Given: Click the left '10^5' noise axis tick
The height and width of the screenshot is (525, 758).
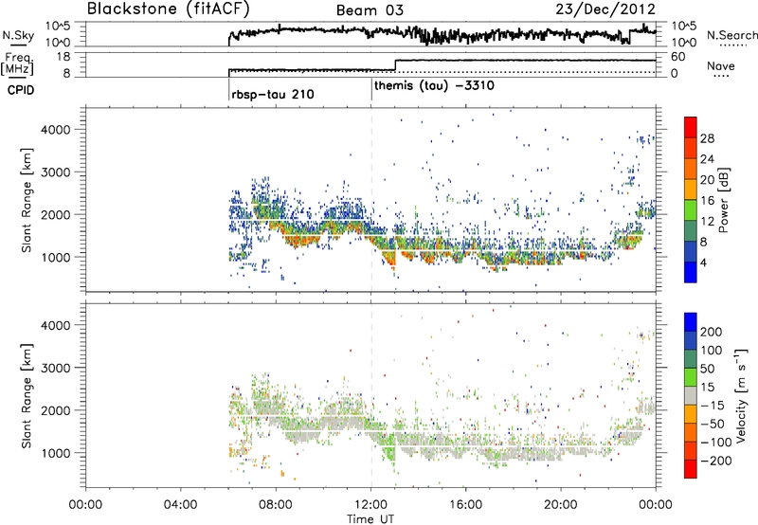Looking at the screenshot, I should click(58, 27).
